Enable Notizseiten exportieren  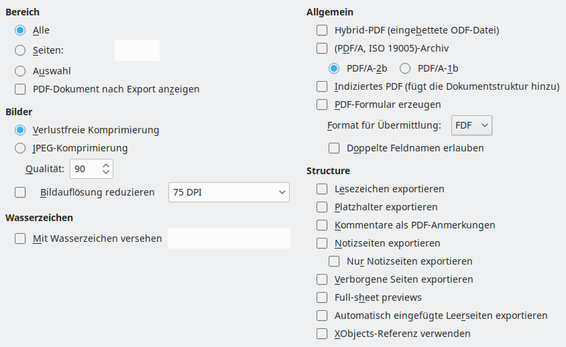pos(322,243)
